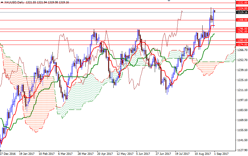Select the 1274.00 red price level tag

pyautogui.click(x=242, y=45)
